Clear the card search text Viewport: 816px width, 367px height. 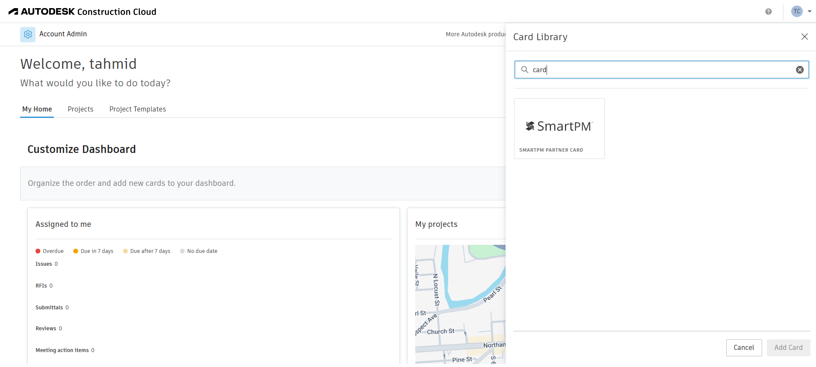[800, 70]
